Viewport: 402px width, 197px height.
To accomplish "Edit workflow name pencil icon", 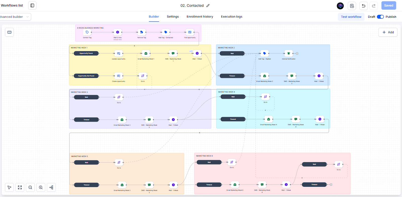I will coord(208,6).
